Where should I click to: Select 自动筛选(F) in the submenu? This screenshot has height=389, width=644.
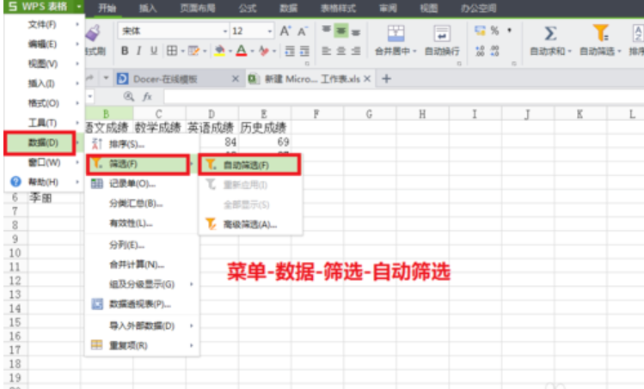pos(250,164)
